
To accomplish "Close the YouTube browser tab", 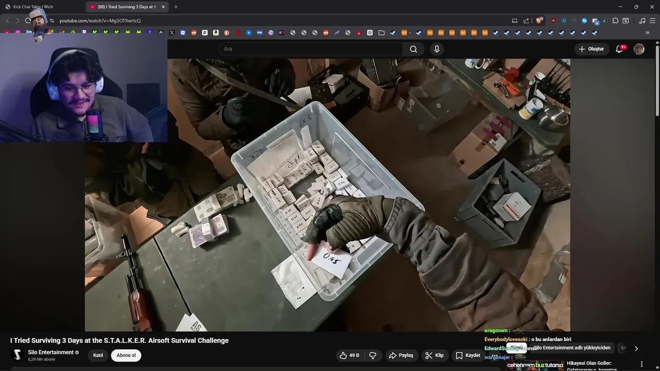I will pos(163,7).
